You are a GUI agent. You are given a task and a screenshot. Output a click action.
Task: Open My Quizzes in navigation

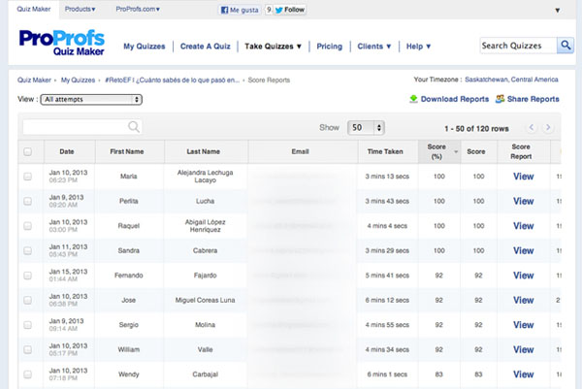click(x=145, y=47)
